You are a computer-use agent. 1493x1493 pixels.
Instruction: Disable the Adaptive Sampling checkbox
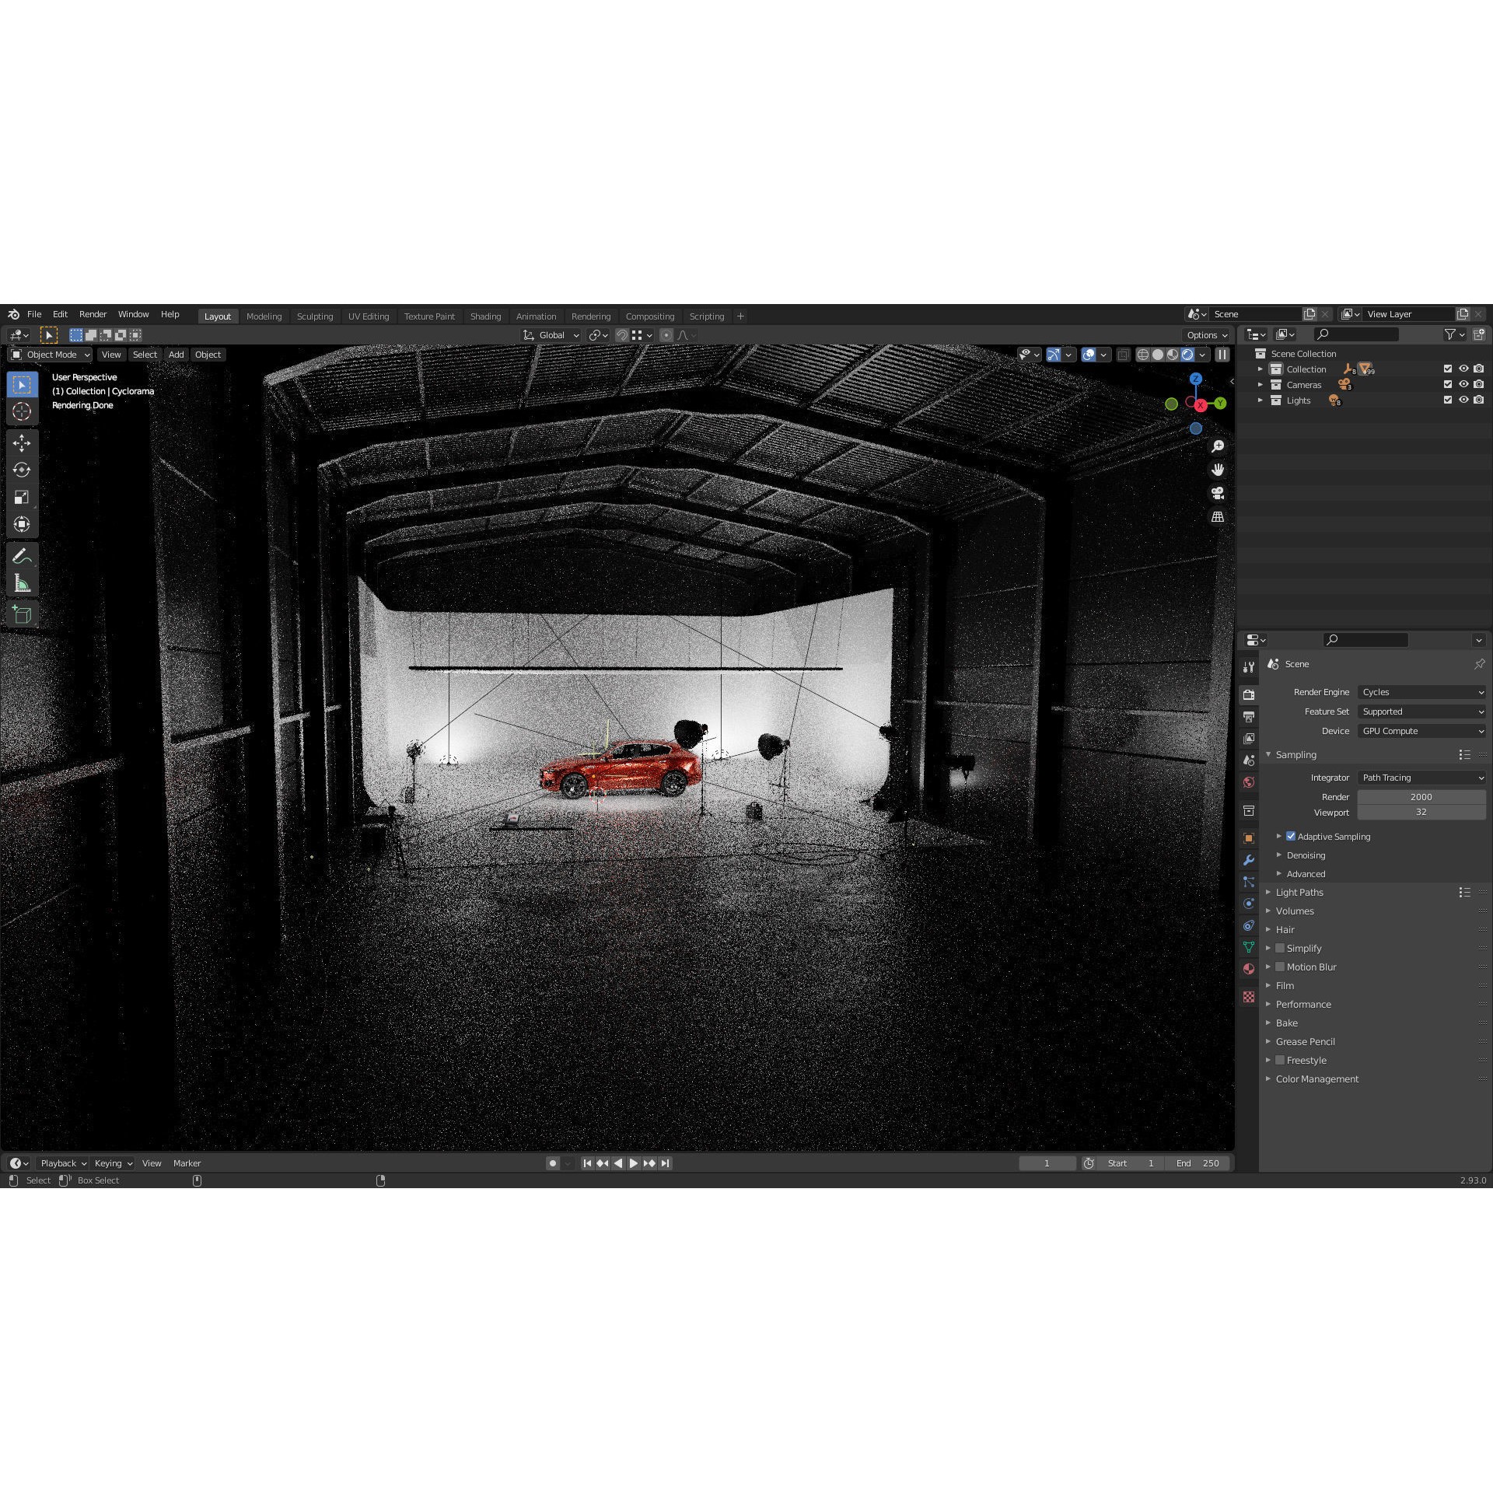click(1290, 836)
